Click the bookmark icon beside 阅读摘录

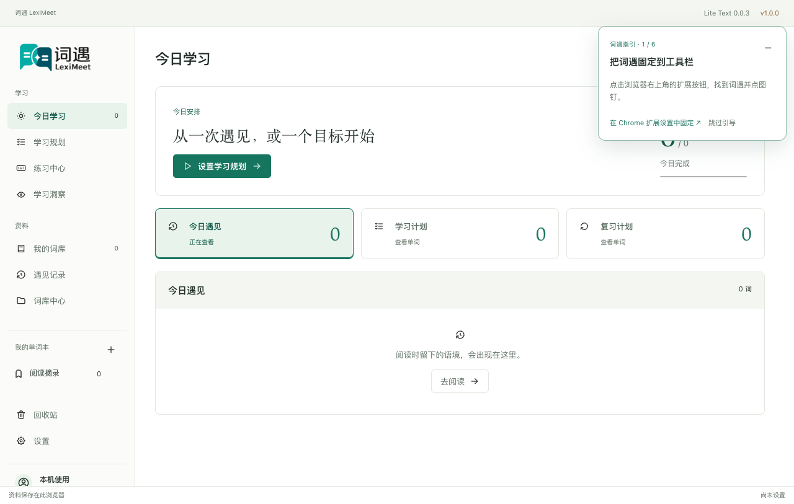coord(19,374)
